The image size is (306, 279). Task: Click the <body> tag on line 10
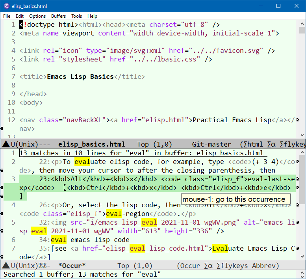[x=31, y=102]
